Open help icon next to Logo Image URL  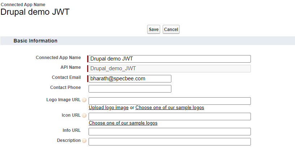point(84,100)
